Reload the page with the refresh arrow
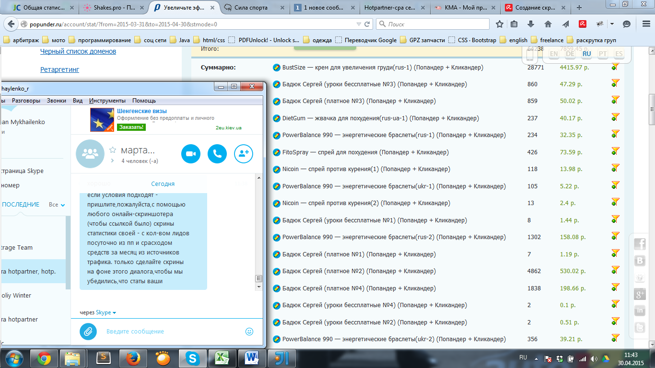The image size is (655, 368). coord(367,24)
